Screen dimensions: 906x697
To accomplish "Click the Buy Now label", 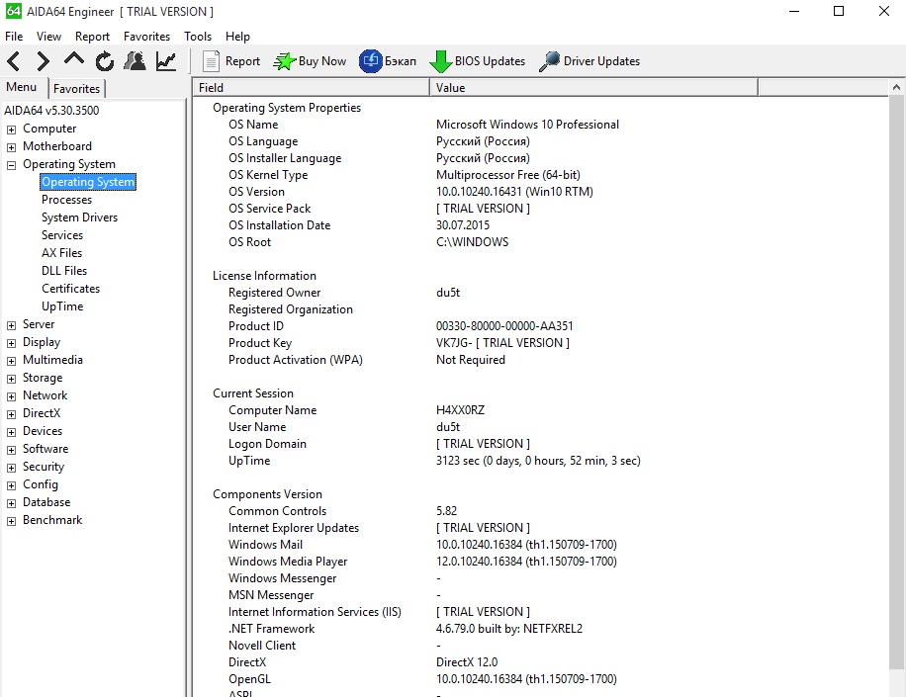I will pos(322,61).
